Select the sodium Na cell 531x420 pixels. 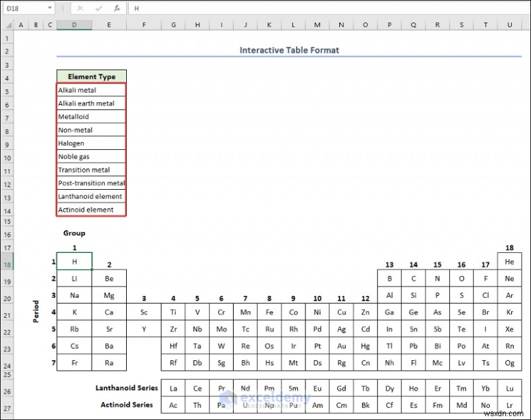pos(74,295)
